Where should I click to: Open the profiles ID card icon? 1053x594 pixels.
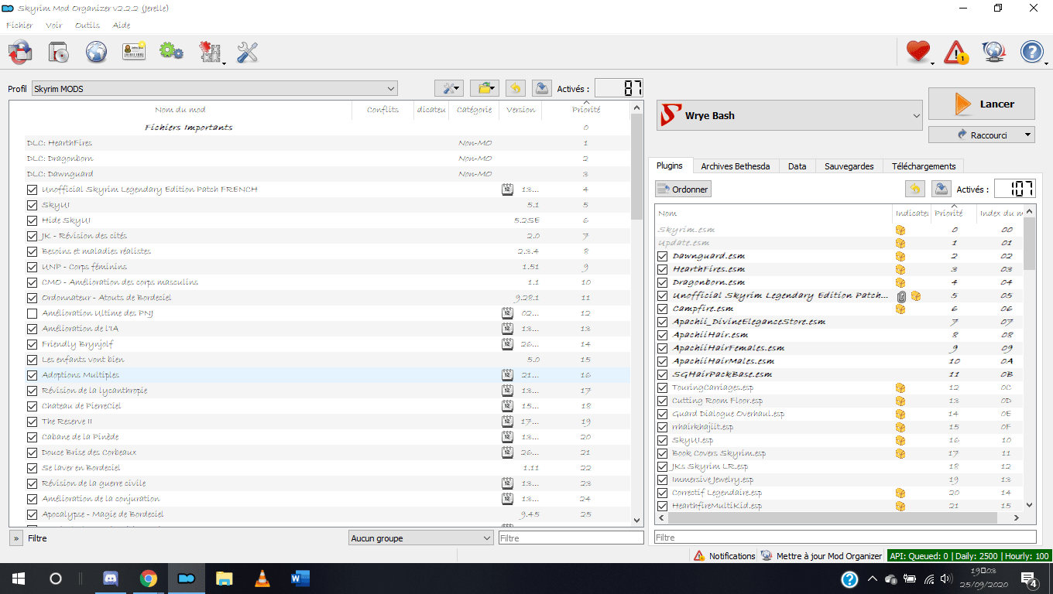point(134,52)
